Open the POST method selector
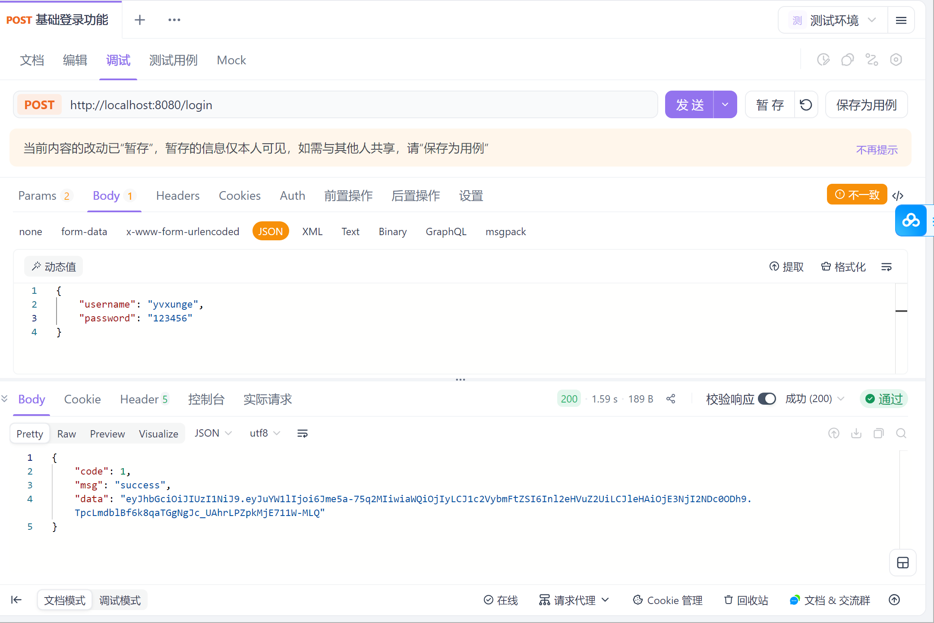 point(39,105)
